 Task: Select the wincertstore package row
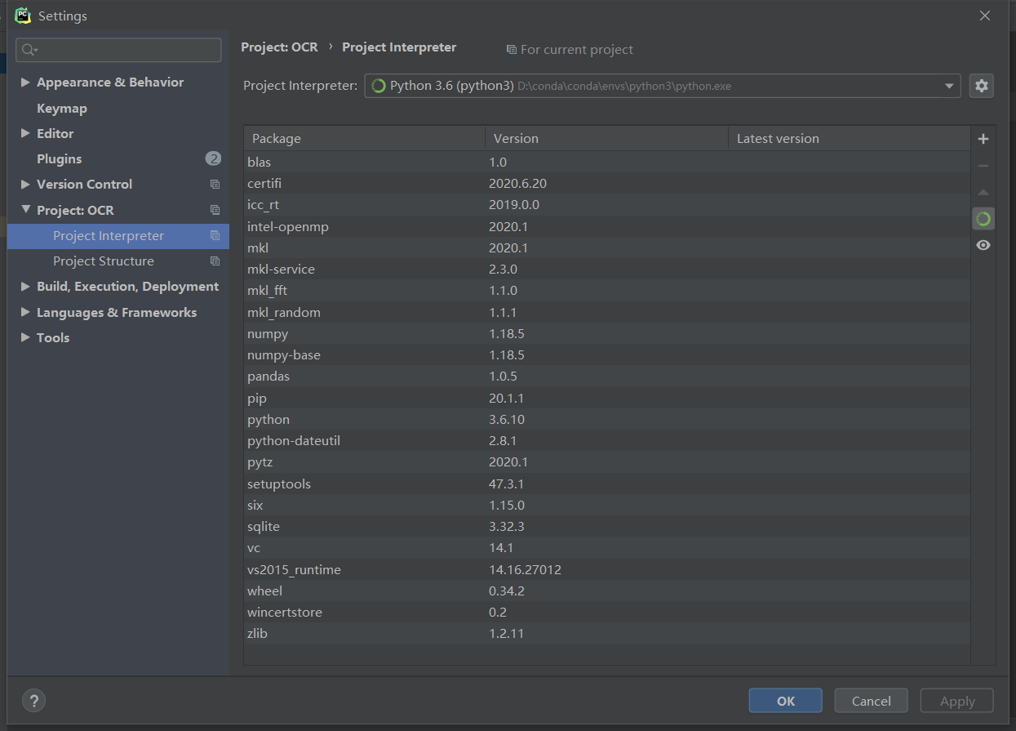tap(607, 612)
